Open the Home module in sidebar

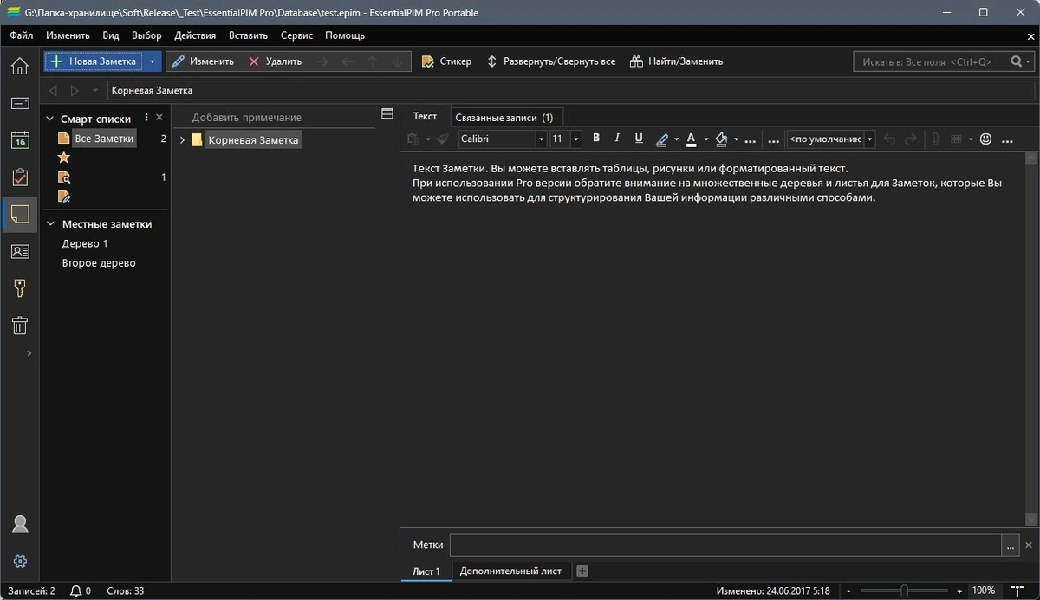[x=19, y=67]
